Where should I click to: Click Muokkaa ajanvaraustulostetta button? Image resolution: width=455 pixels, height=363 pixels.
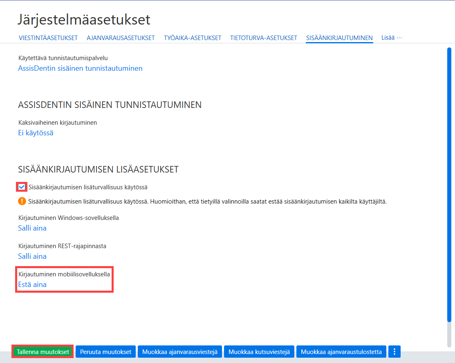click(341, 352)
